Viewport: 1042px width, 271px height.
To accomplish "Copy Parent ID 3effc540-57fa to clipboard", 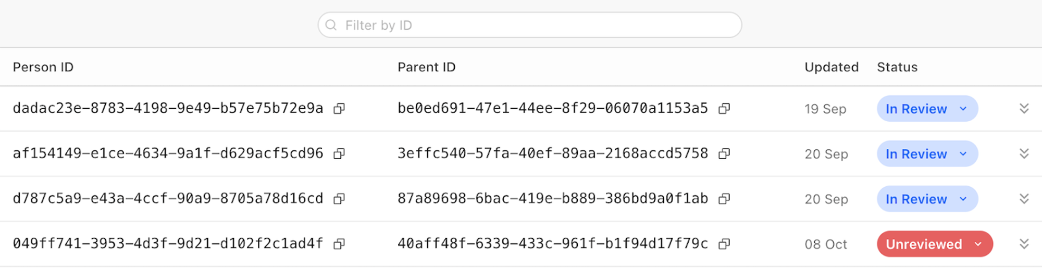I will coord(724,153).
